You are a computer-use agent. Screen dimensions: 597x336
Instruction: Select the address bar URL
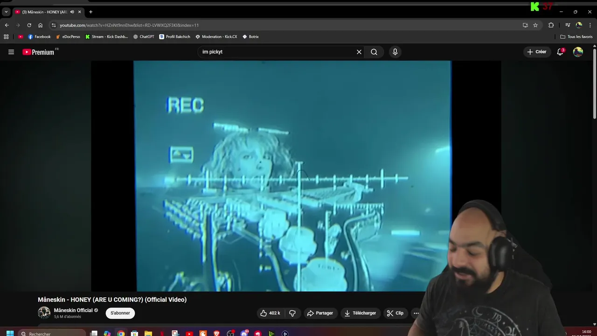point(129,25)
